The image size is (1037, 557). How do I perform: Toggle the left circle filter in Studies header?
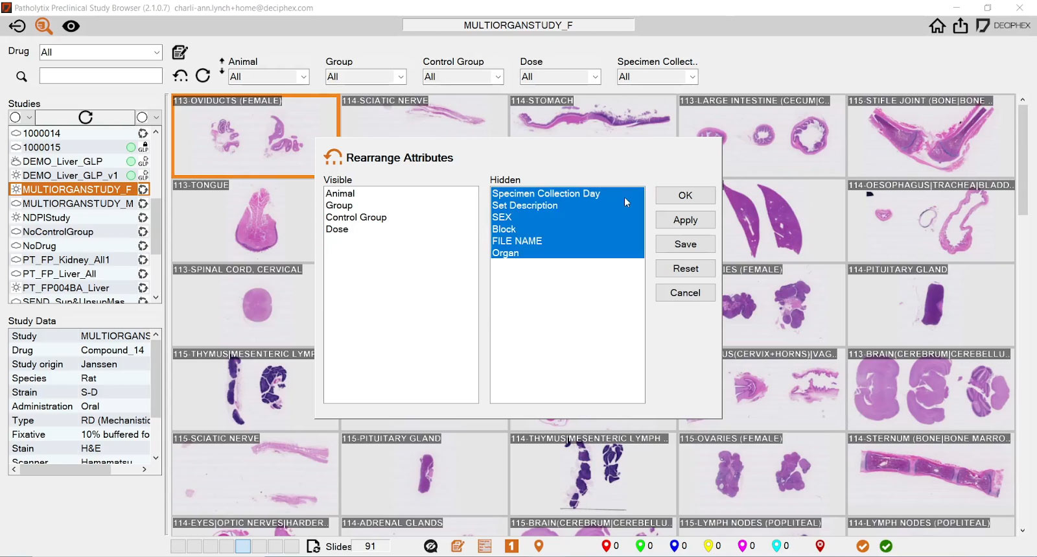tap(16, 117)
